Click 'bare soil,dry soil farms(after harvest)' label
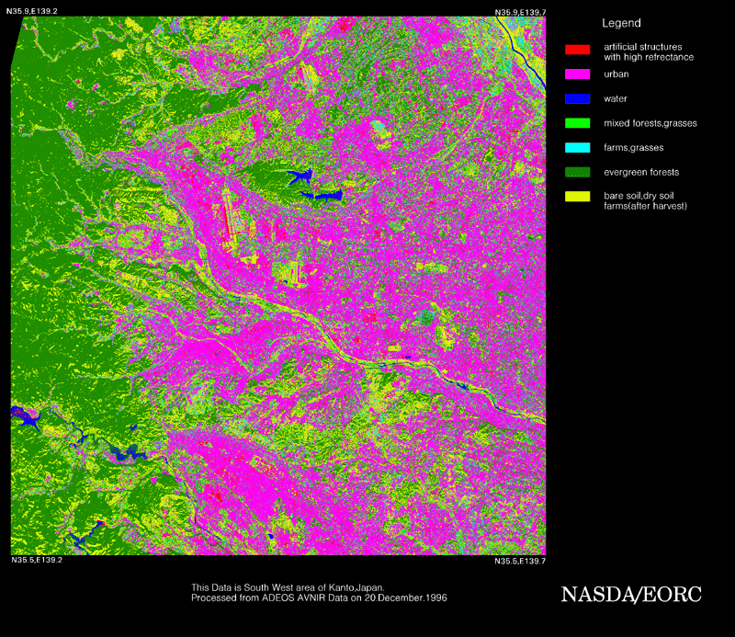The width and height of the screenshot is (735, 637). tap(645, 200)
